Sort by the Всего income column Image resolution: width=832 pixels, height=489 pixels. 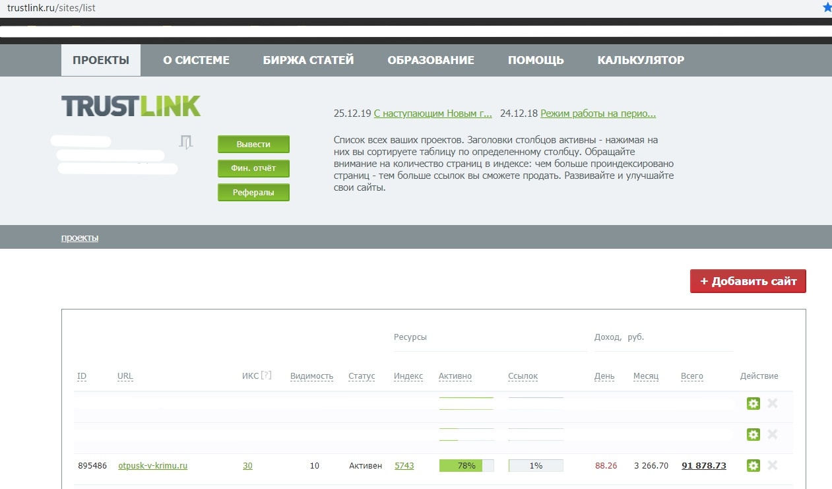[x=692, y=376]
